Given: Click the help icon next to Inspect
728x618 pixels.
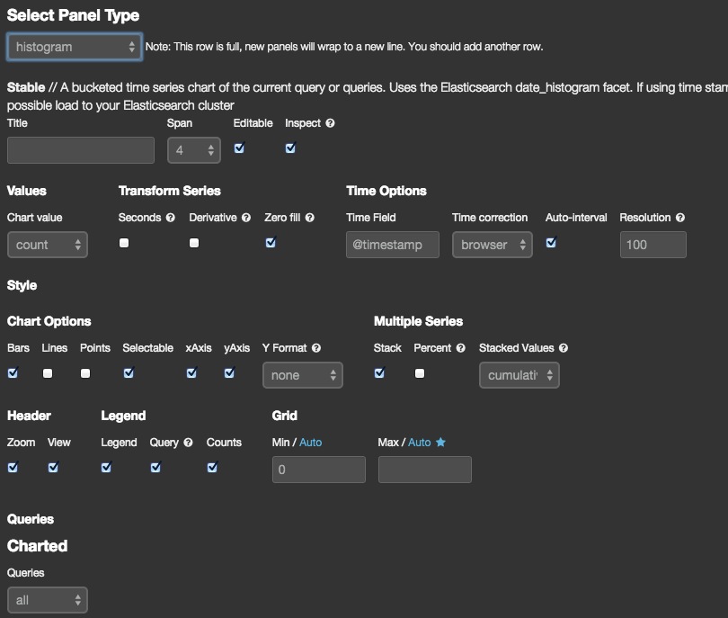Looking at the screenshot, I should pos(330,123).
